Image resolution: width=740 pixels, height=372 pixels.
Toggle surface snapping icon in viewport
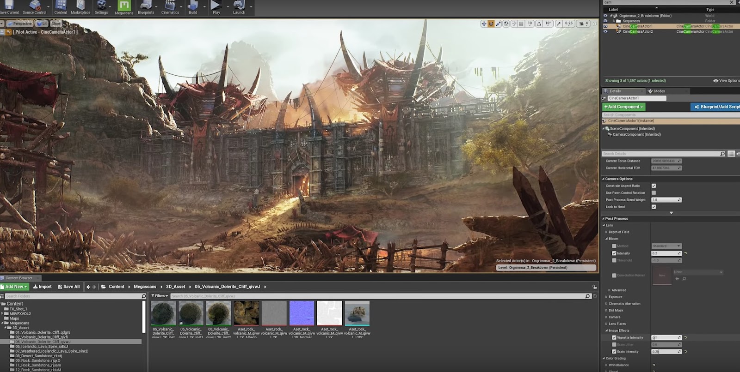(514, 24)
